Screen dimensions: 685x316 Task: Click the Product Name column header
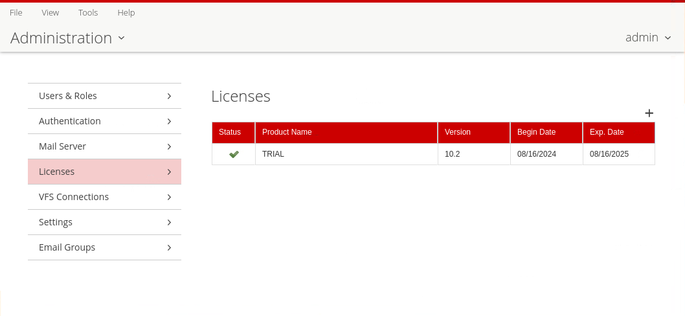click(x=287, y=132)
